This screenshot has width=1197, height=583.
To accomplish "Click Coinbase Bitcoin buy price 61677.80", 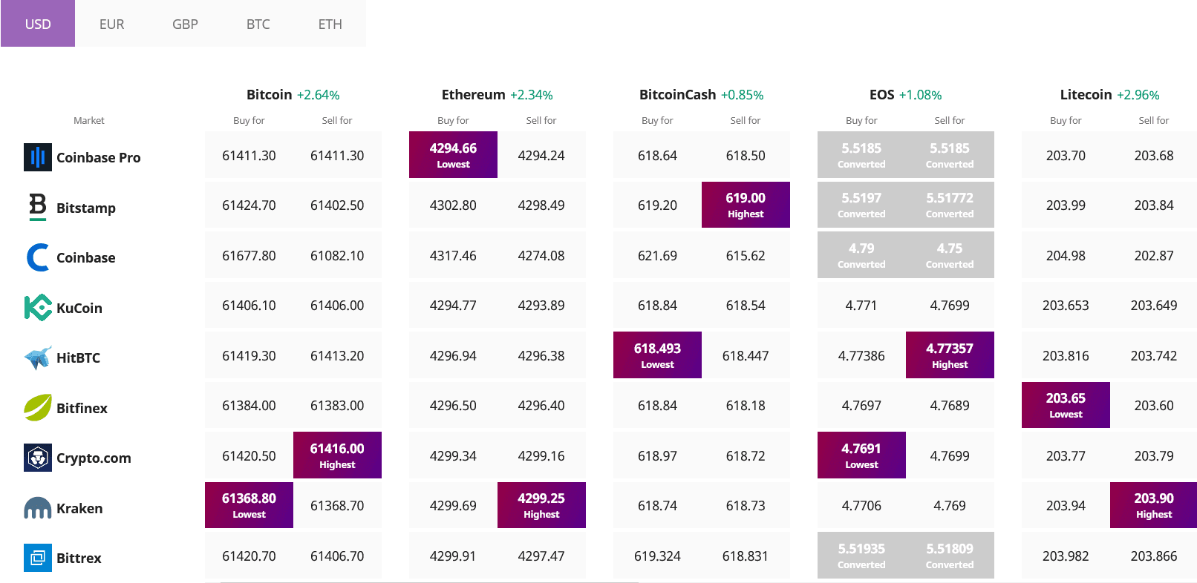I will click(x=249, y=255).
